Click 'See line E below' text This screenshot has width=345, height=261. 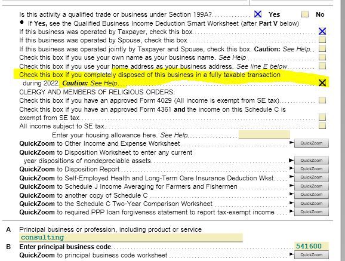pos(262,66)
